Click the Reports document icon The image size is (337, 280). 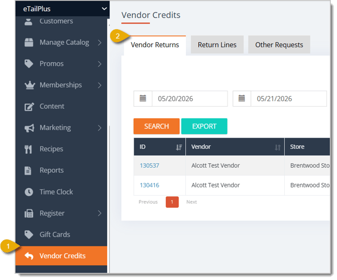click(x=28, y=171)
